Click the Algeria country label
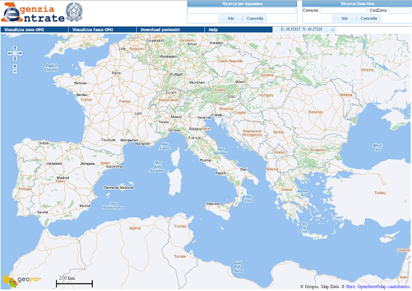 click(x=135, y=228)
